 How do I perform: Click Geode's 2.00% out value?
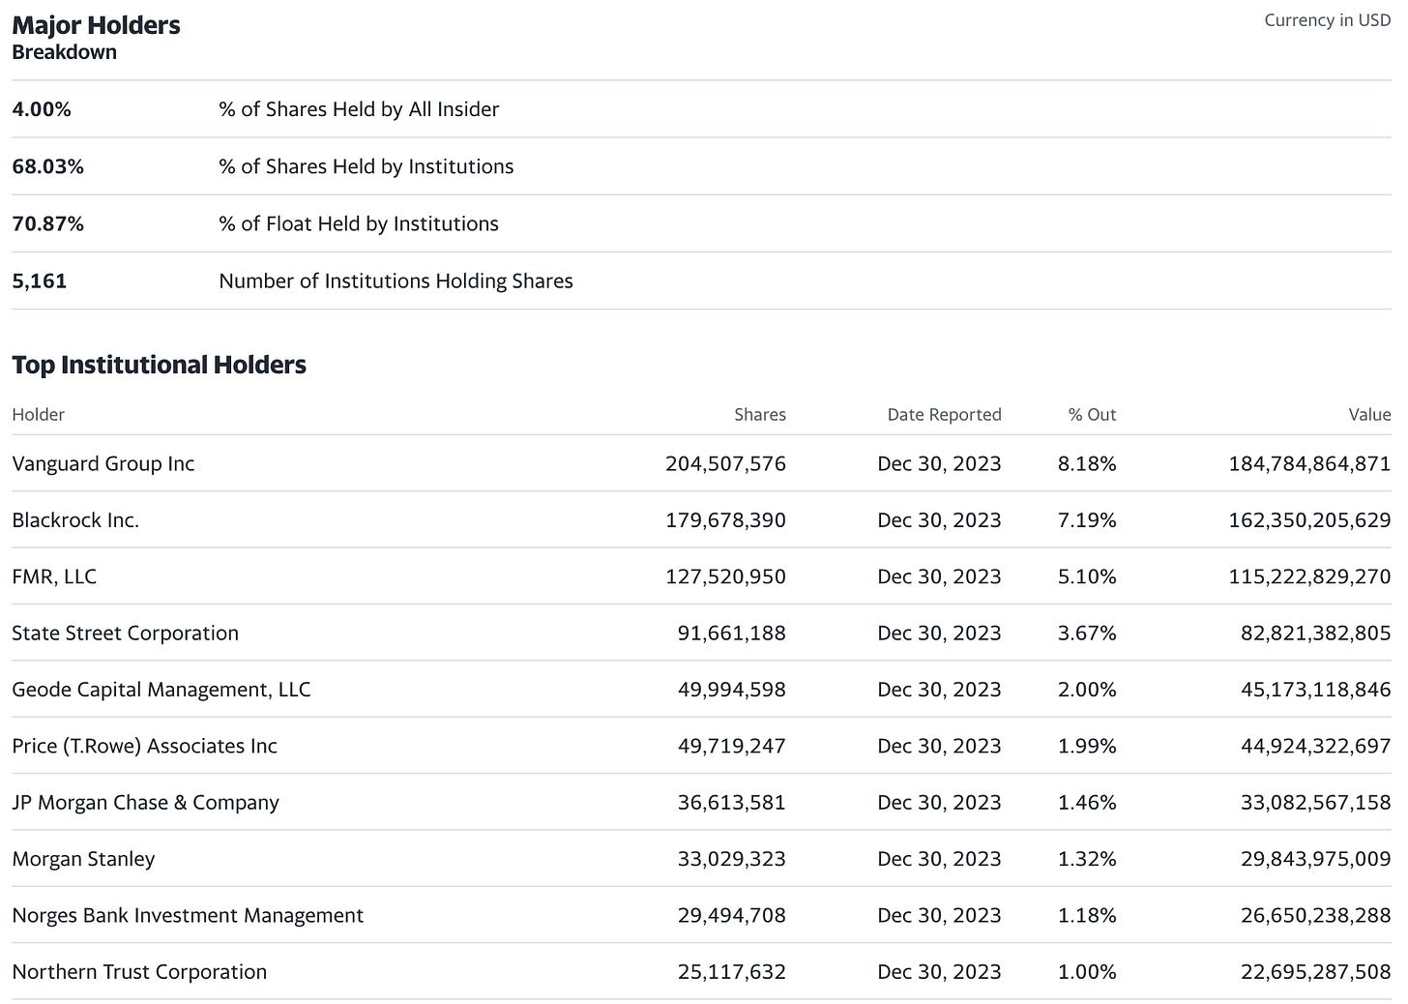click(x=1087, y=690)
